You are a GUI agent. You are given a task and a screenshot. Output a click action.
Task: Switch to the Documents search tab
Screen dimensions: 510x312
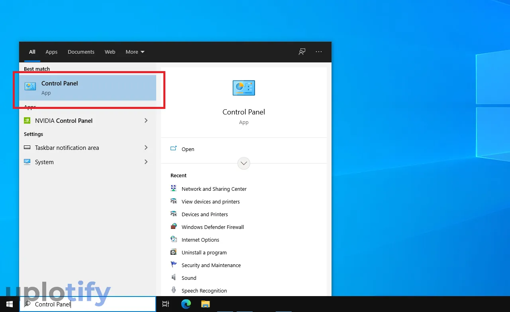point(81,52)
